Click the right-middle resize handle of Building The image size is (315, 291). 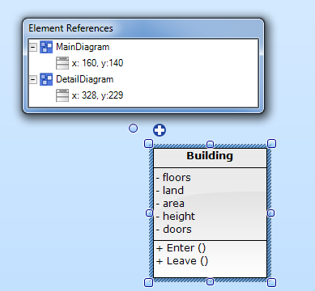click(x=271, y=213)
